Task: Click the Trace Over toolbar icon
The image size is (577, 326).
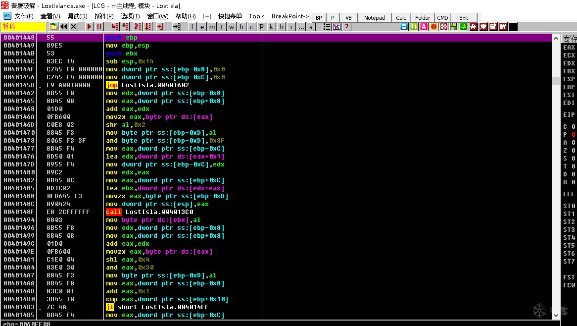Action: (148, 27)
